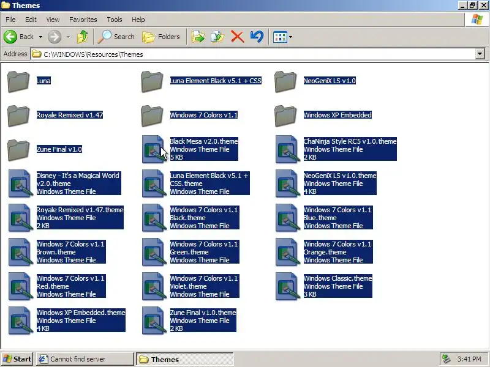Click the Royale Remixed v1.47 folder label
Image resolution: width=490 pixels, height=367 pixels.
click(x=70, y=115)
